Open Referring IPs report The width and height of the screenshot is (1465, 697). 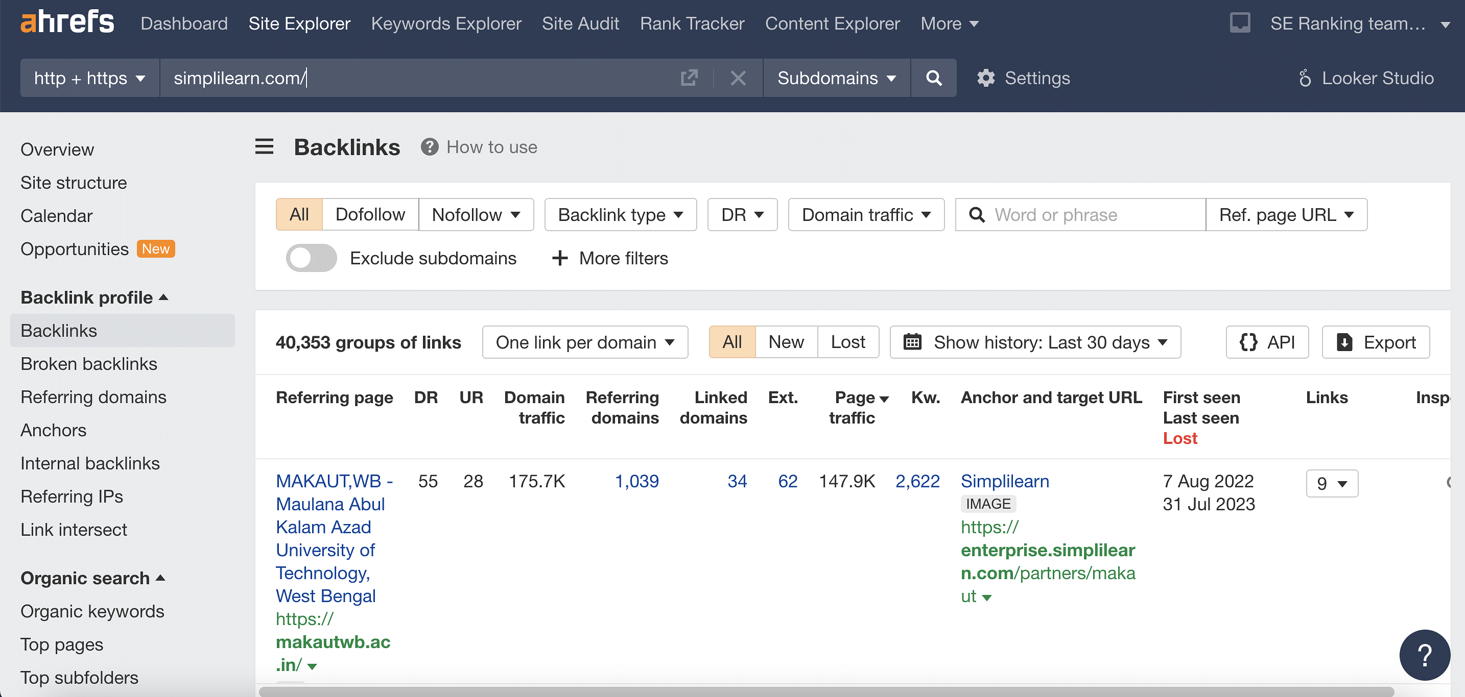72,496
